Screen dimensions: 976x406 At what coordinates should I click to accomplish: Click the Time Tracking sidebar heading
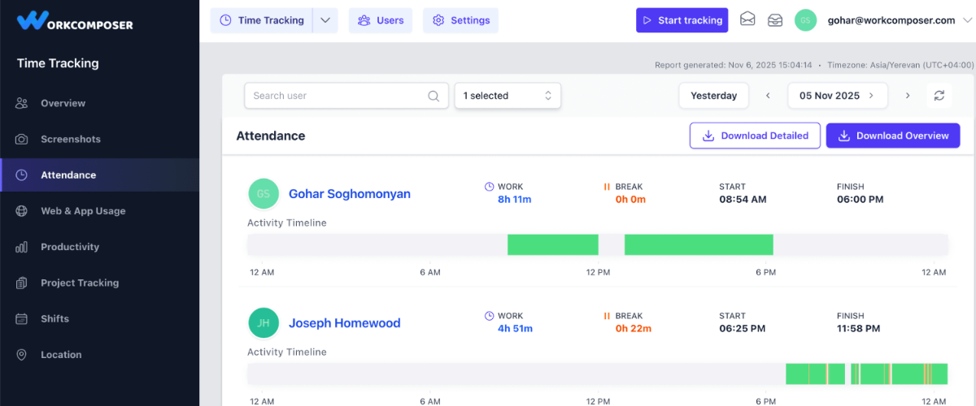tap(58, 63)
